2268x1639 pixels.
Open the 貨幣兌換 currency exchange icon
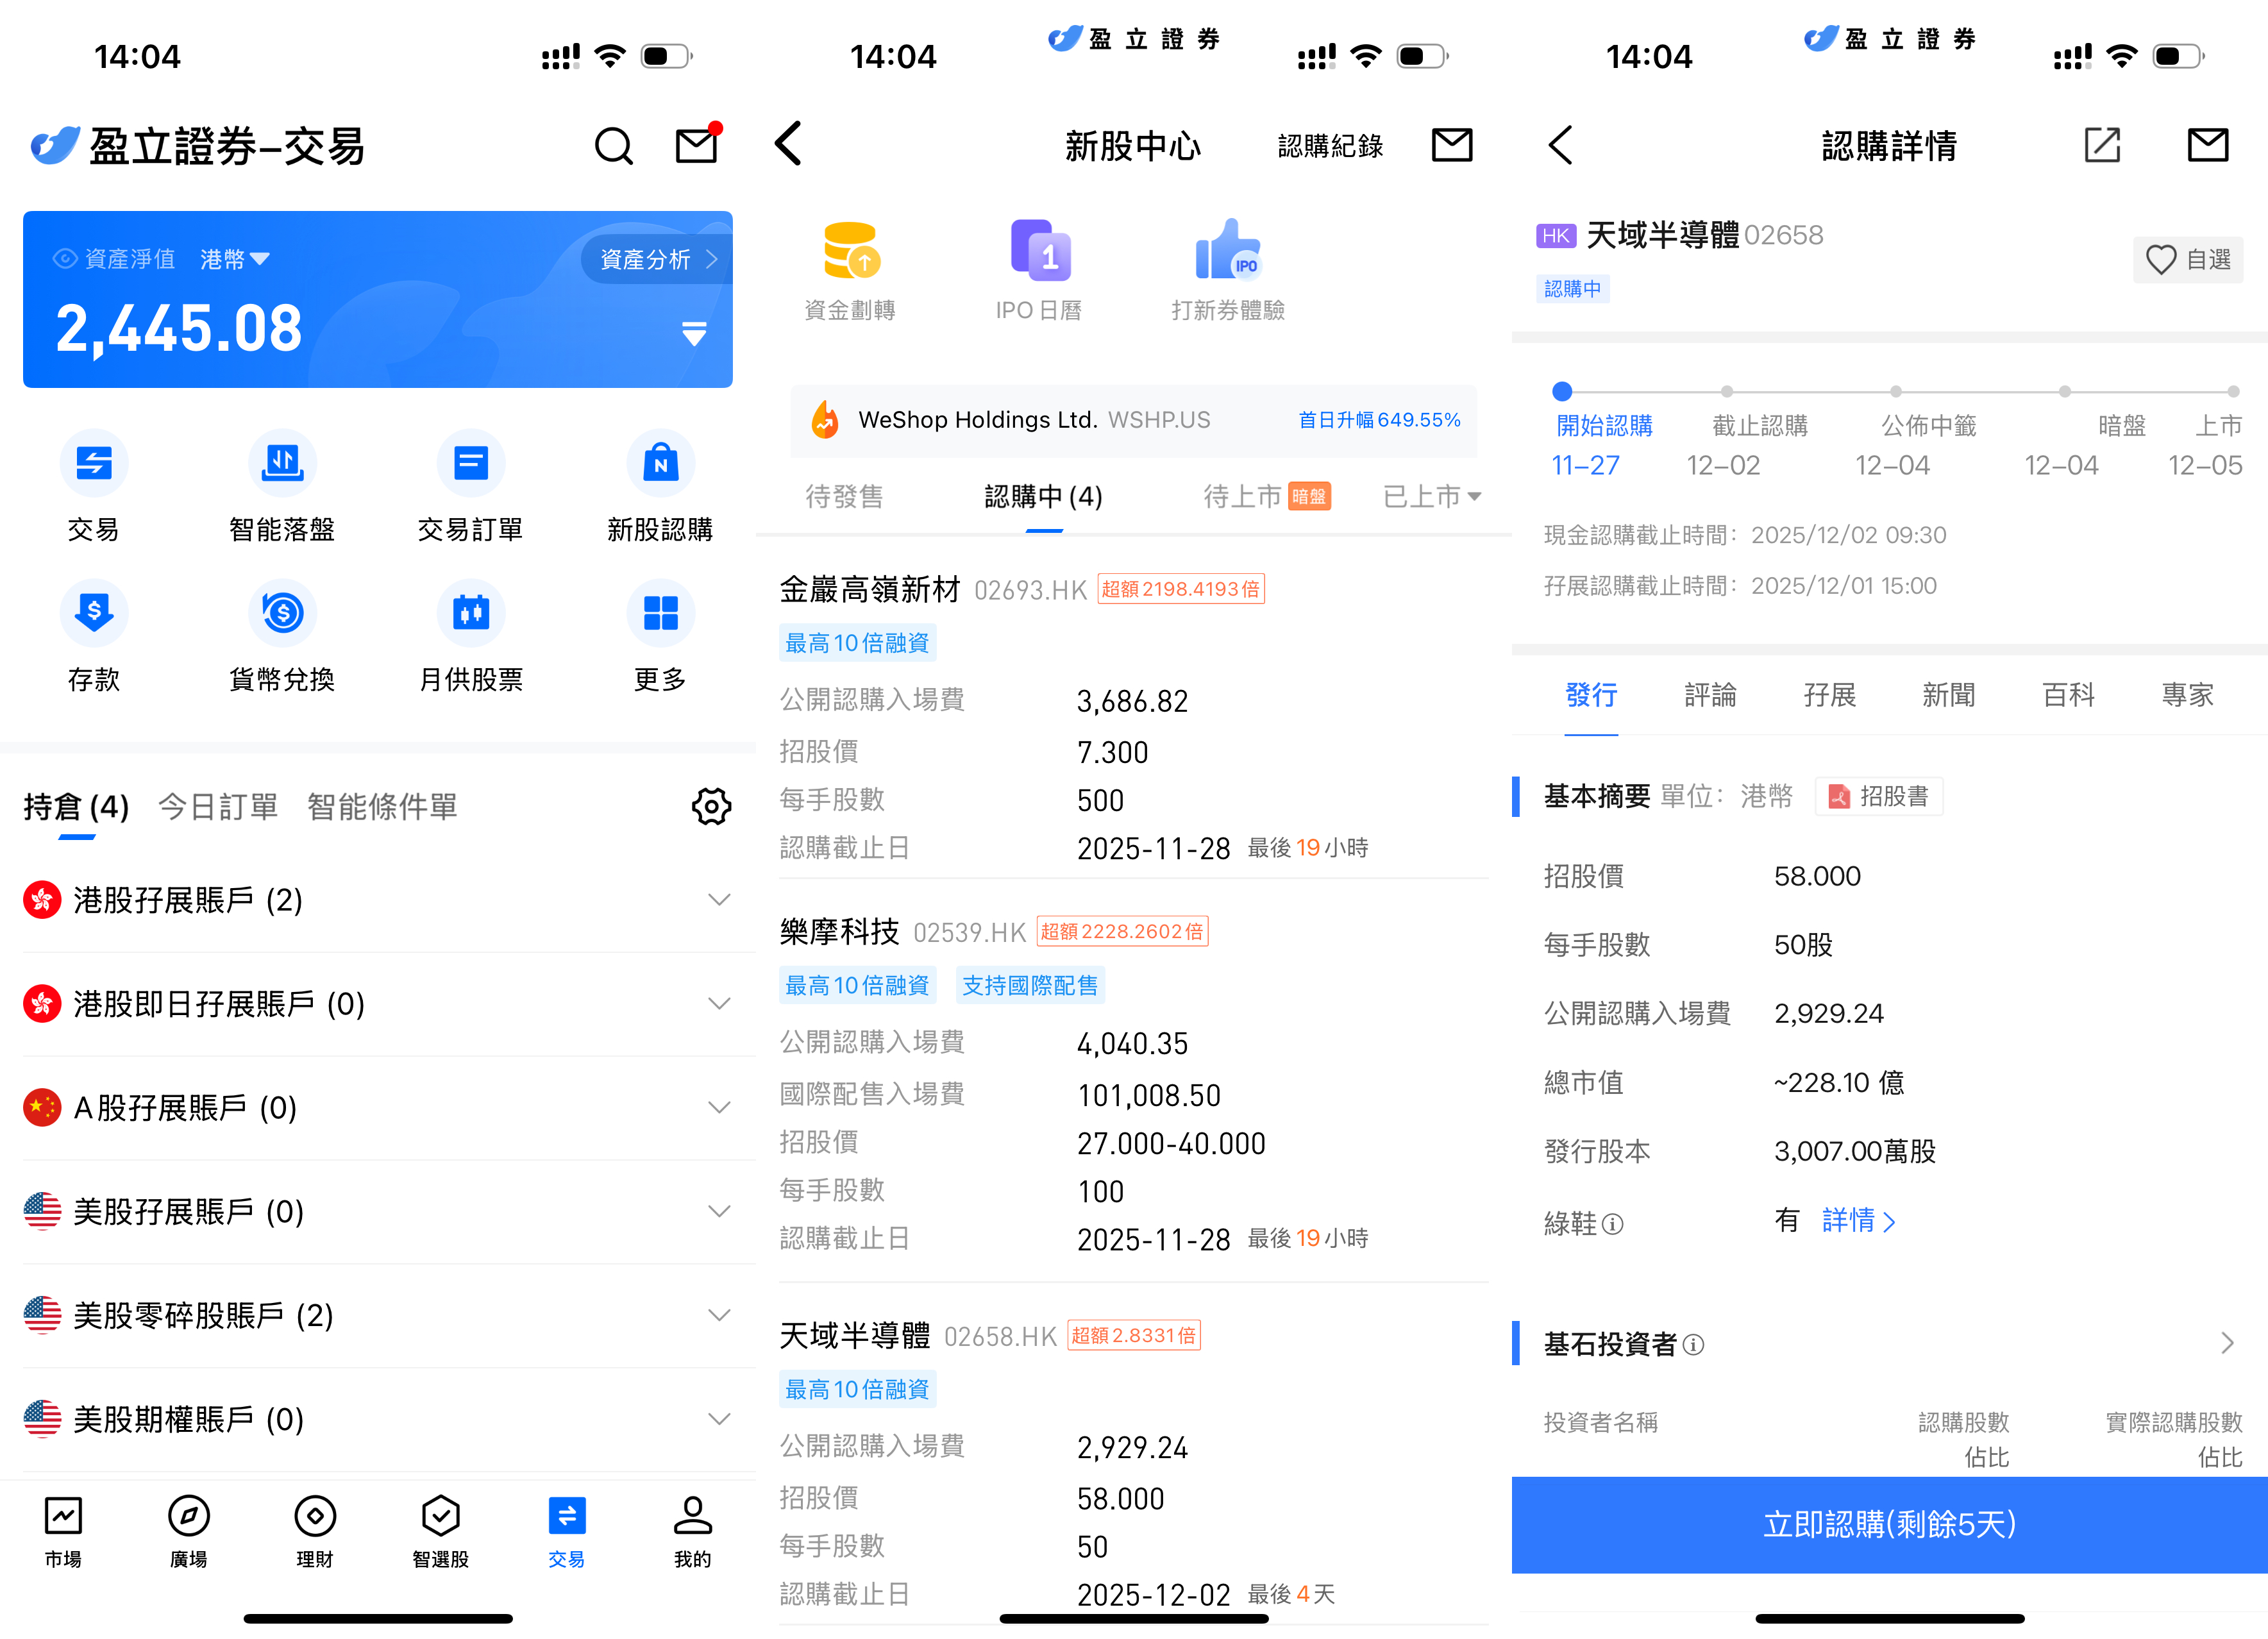(282, 613)
